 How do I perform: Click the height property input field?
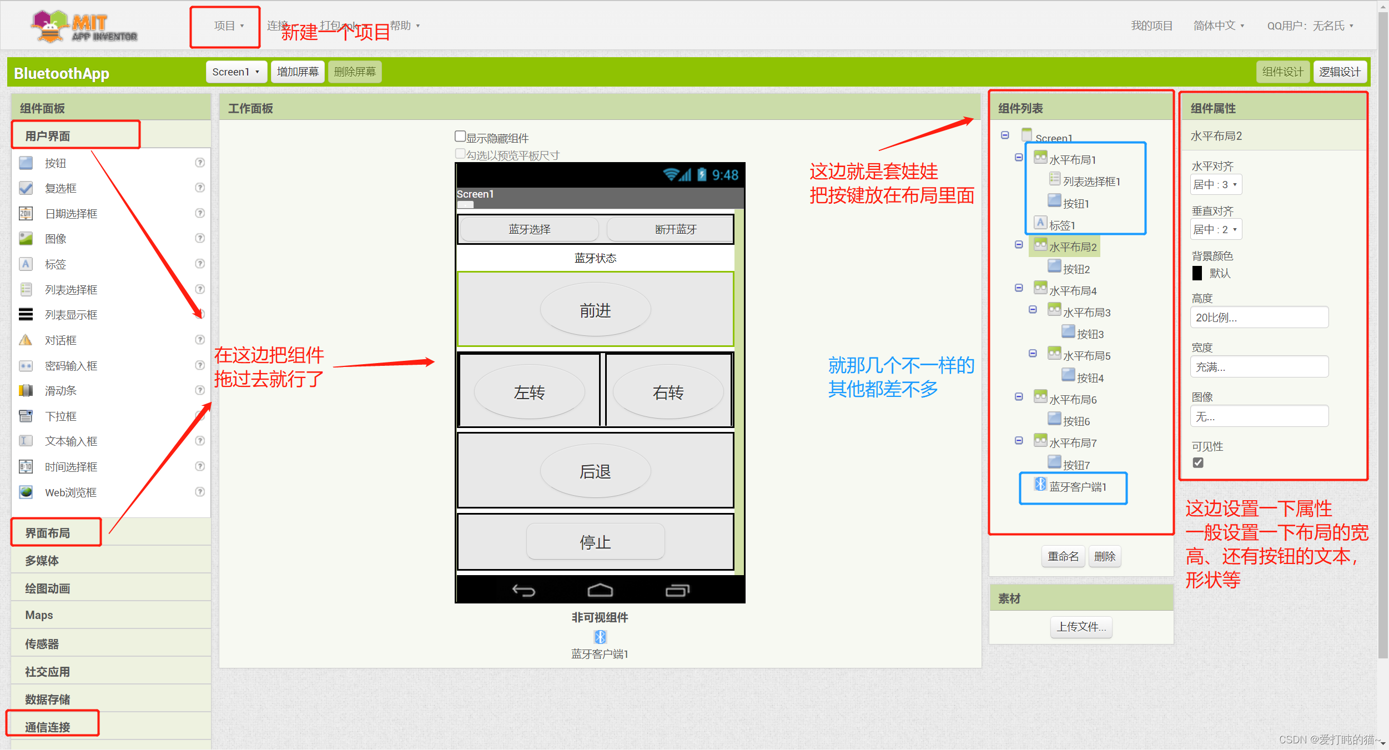(x=1259, y=318)
